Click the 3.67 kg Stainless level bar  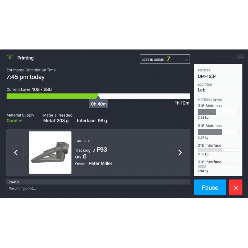coord(218,132)
